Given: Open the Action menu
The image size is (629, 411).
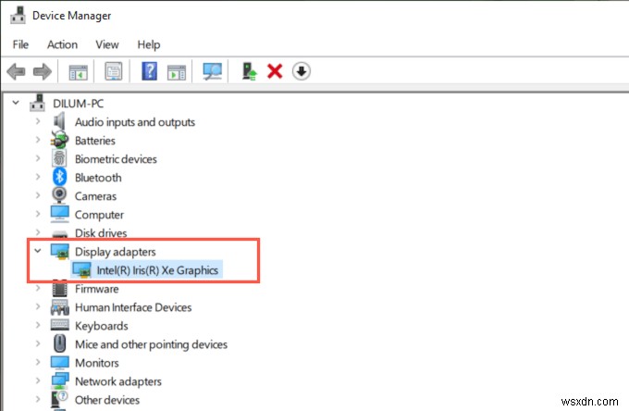Looking at the screenshot, I should 62,44.
